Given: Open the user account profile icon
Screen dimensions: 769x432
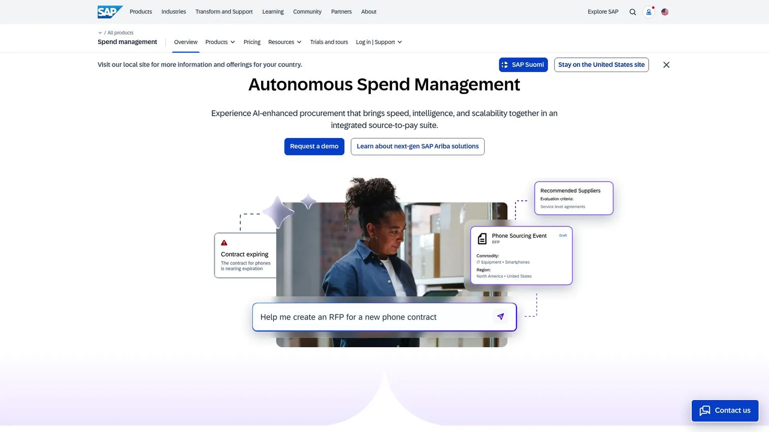Looking at the screenshot, I should pos(649,12).
